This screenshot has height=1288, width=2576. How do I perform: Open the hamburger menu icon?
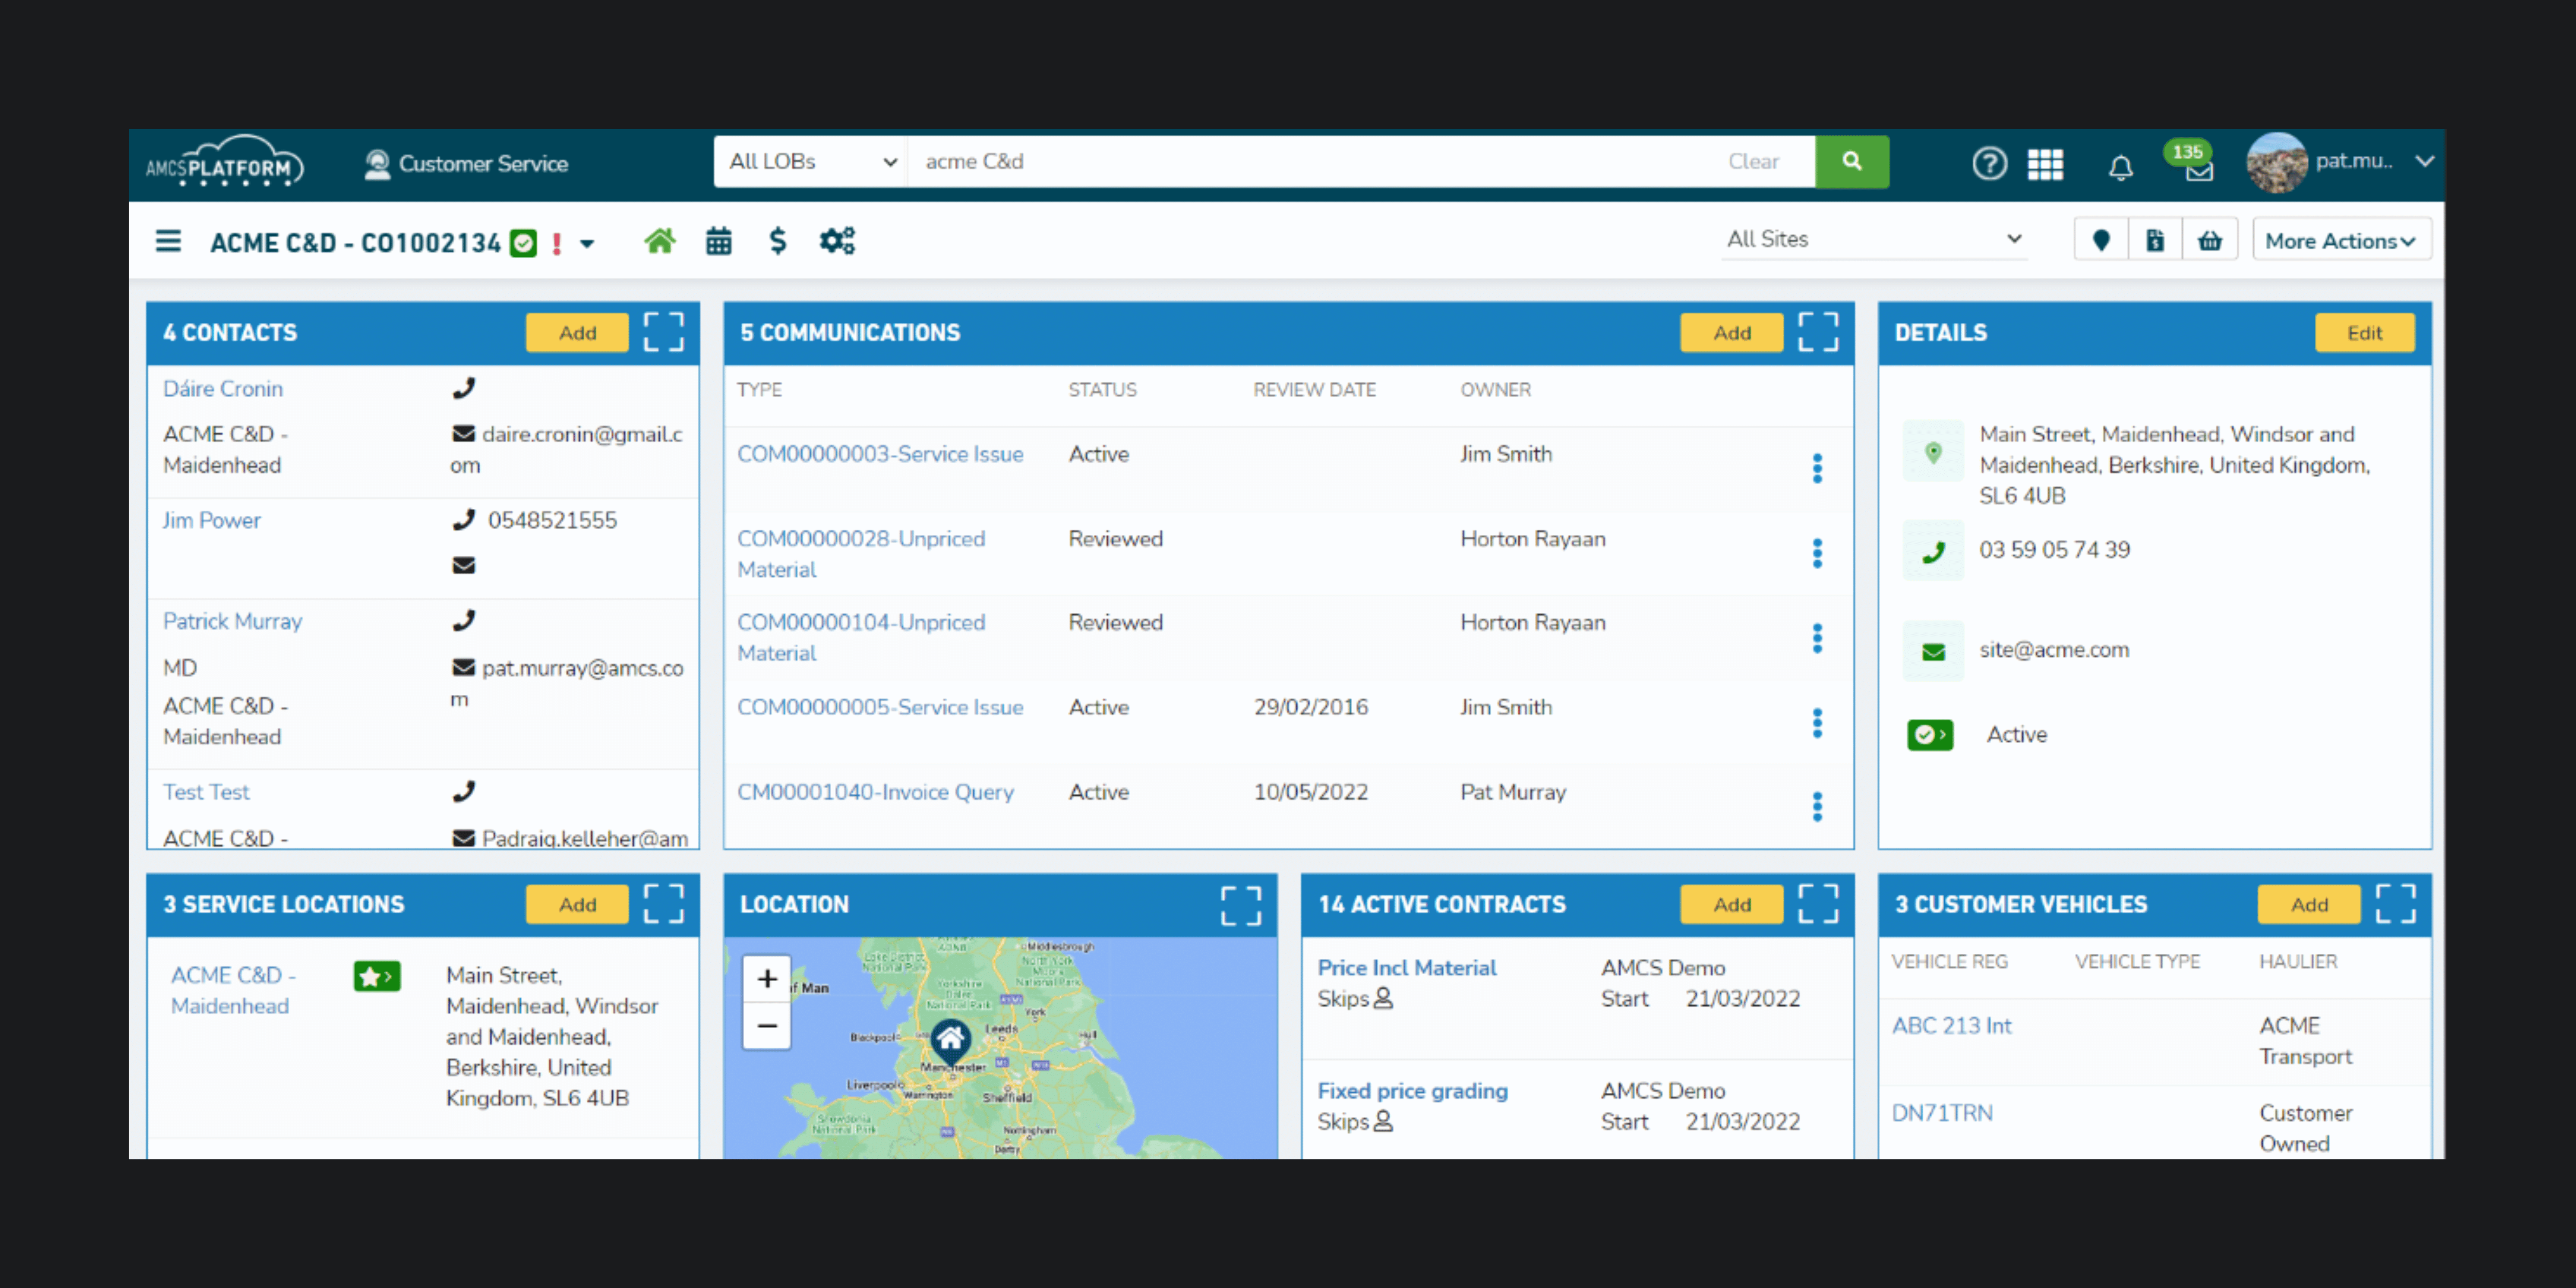[x=168, y=241]
